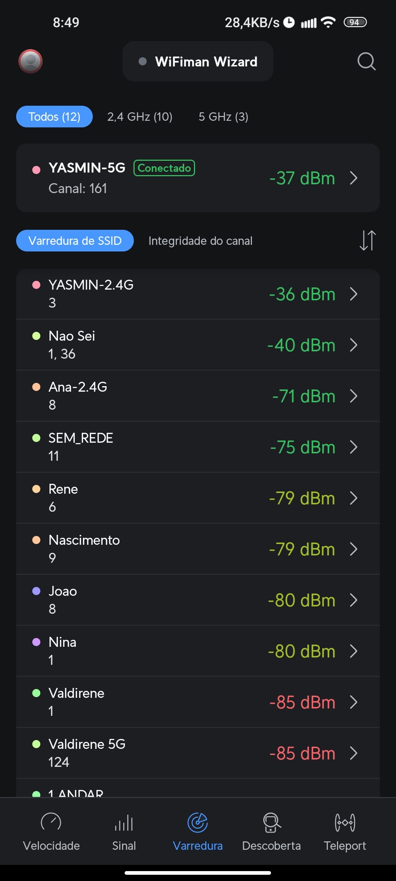This screenshot has height=881, width=396.
Task: Tap the Conectado badge on YASMIN-5G
Action: [x=164, y=168]
